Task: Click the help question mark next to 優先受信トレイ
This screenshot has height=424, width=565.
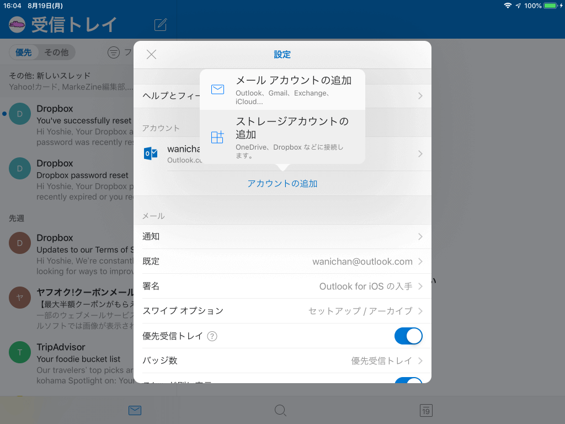Action: pyautogui.click(x=212, y=336)
